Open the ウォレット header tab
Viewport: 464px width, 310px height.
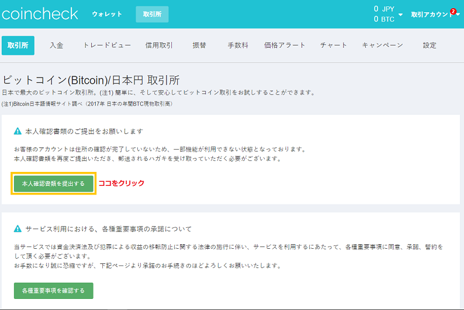107,14
